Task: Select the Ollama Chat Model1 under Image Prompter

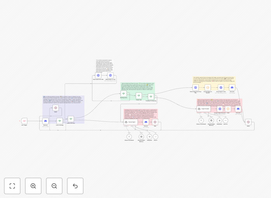Action: coord(201,120)
